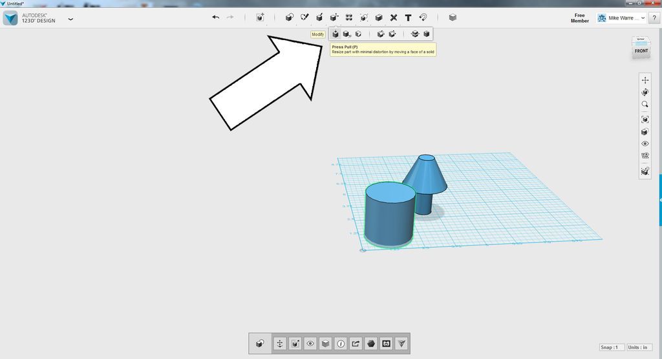Screen dimensions: 662x359
Task: Select the Press Pull tool in Modify flyout
Action: [336, 34]
